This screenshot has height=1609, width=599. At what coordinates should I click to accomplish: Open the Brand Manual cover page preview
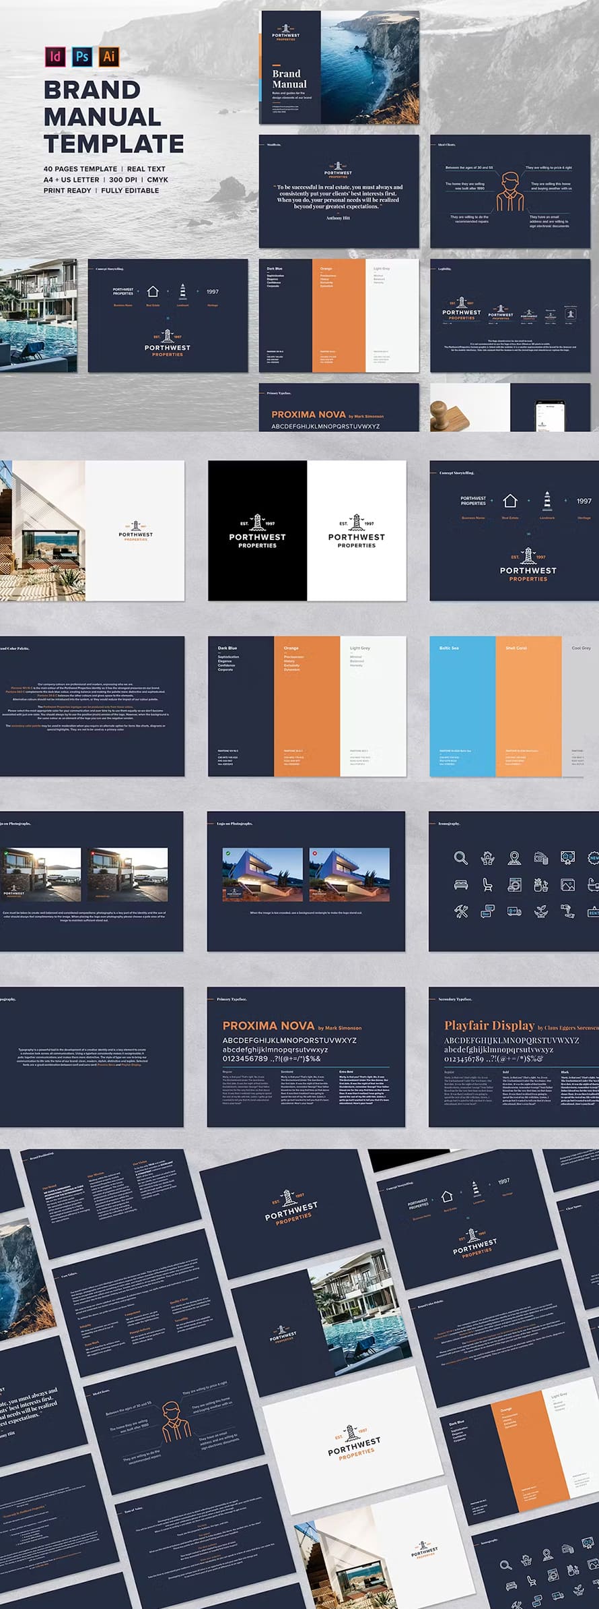point(339,67)
